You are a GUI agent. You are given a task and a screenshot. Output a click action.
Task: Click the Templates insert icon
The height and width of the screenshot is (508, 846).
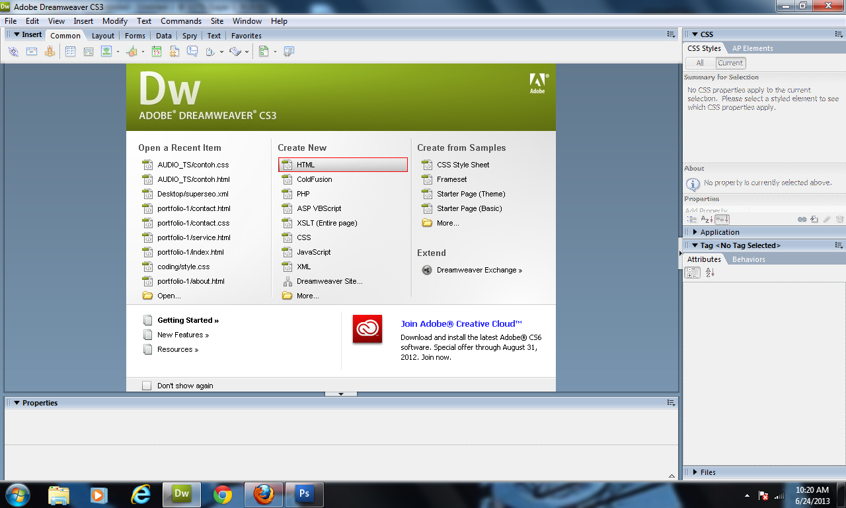[264, 52]
